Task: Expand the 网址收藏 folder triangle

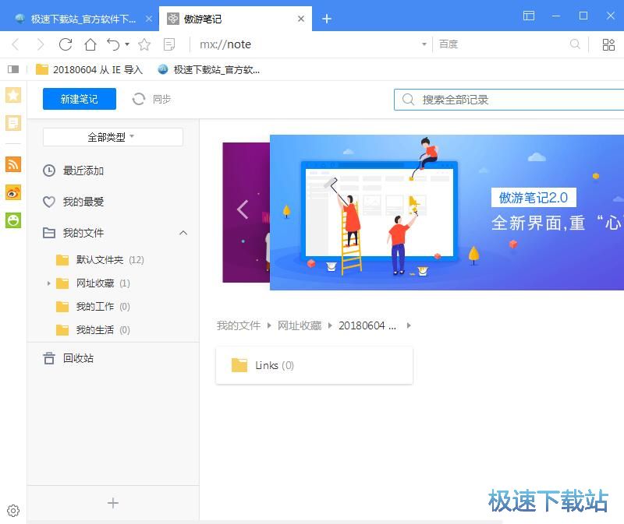Action: 48,283
